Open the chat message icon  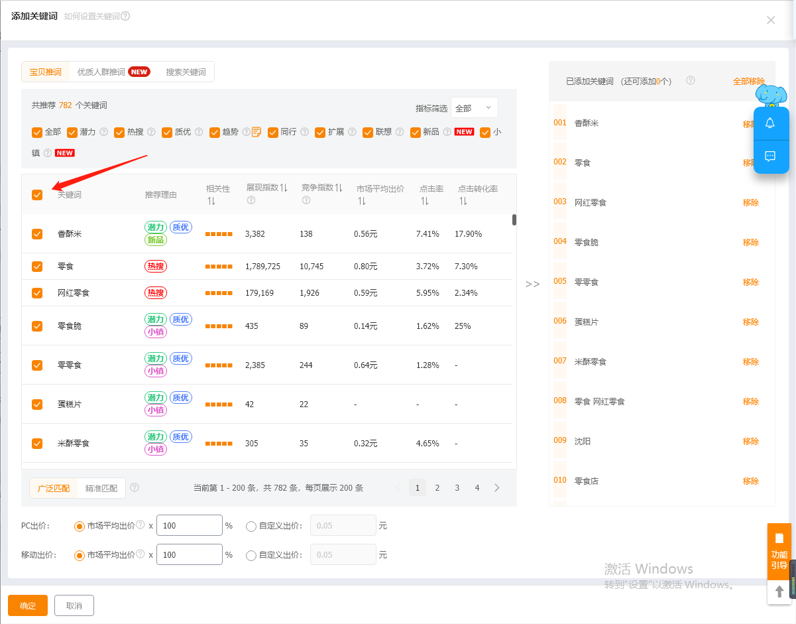770,156
